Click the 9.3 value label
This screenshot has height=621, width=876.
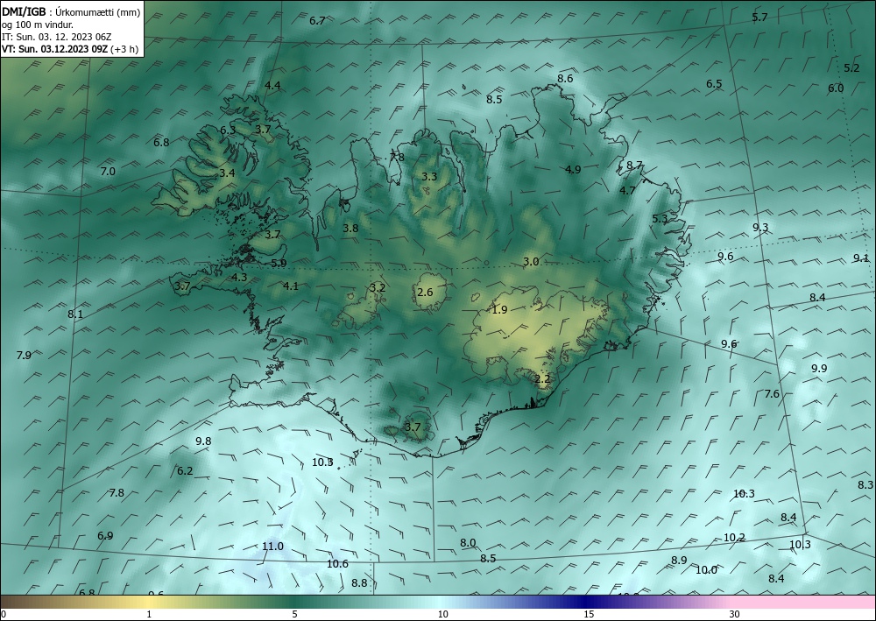click(x=760, y=227)
